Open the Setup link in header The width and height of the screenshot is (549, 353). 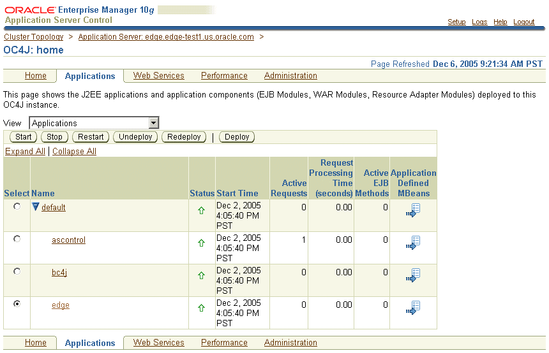(x=456, y=22)
